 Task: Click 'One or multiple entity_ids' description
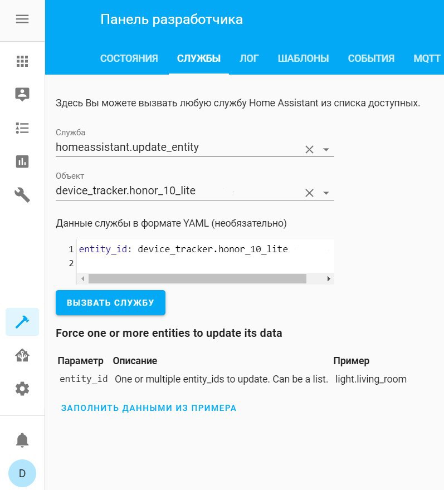click(221, 379)
